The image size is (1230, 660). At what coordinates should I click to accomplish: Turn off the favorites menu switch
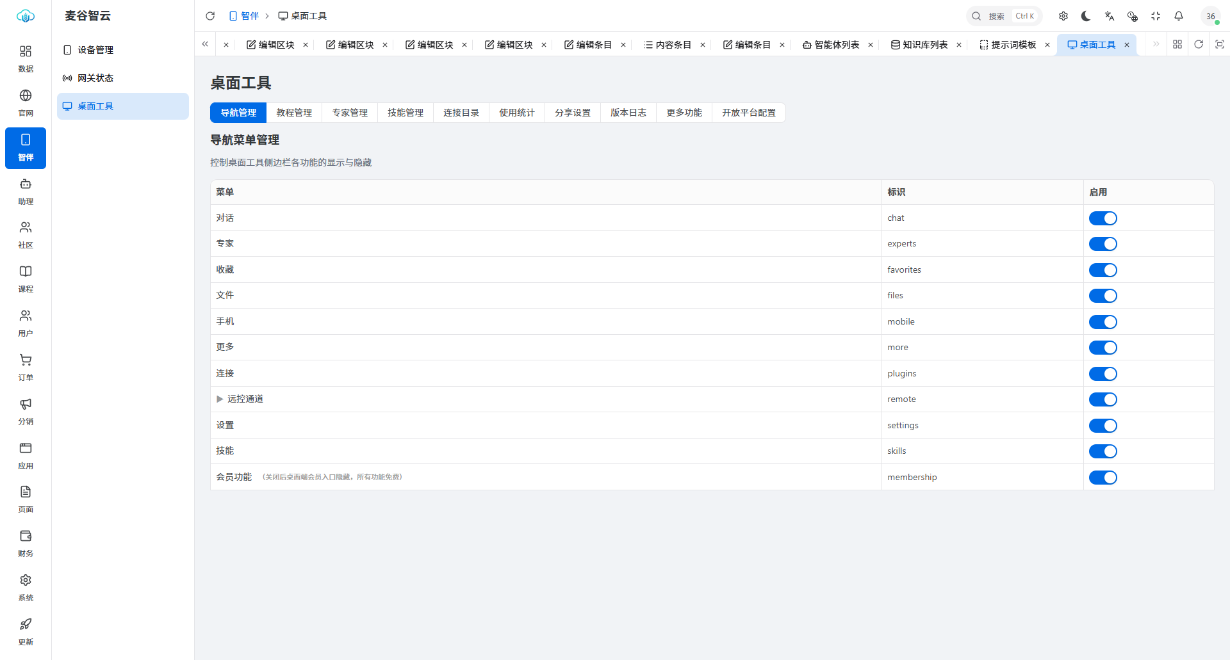pos(1103,270)
